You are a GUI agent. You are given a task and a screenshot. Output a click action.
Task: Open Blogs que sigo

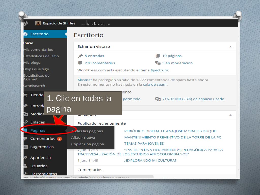click(36, 69)
